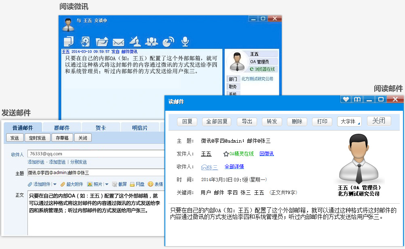
Task: Click the envelope mail icon in chat toolbar
Action: point(118,42)
